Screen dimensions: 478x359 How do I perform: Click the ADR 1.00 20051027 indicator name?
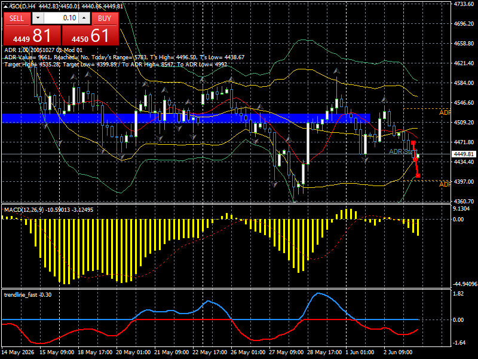(x=43, y=50)
